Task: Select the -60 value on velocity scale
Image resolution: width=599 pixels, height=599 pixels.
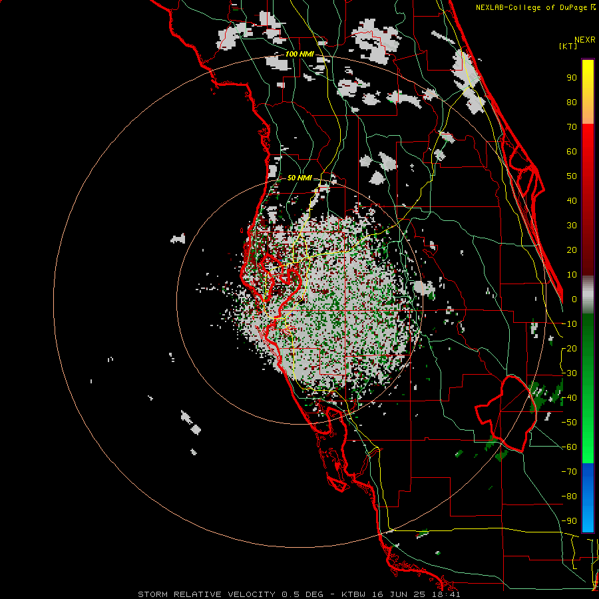Action: 569,447
